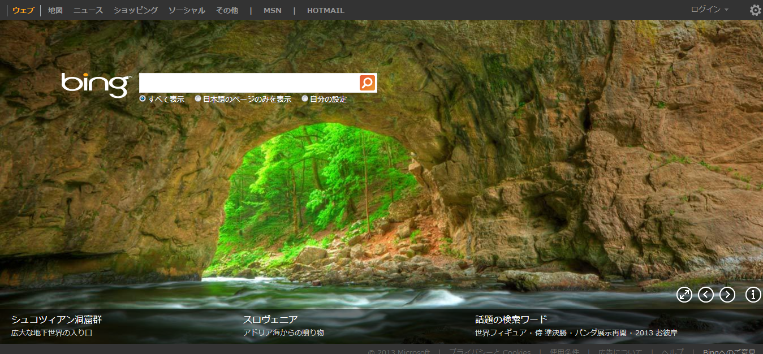The image size is (763, 354).
Task: Open the ニュース tab
Action: click(x=88, y=10)
